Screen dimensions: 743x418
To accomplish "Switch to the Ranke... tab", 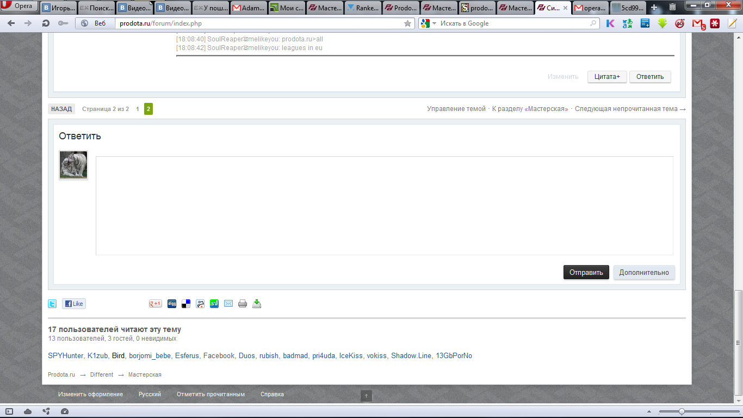I will click(x=363, y=8).
